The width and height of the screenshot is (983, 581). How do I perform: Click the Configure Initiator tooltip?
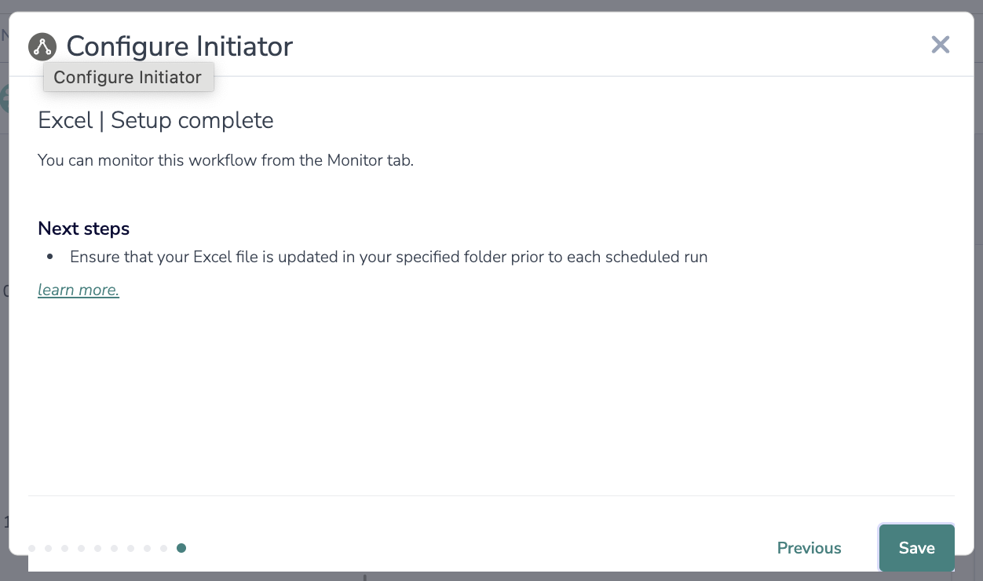tap(128, 78)
